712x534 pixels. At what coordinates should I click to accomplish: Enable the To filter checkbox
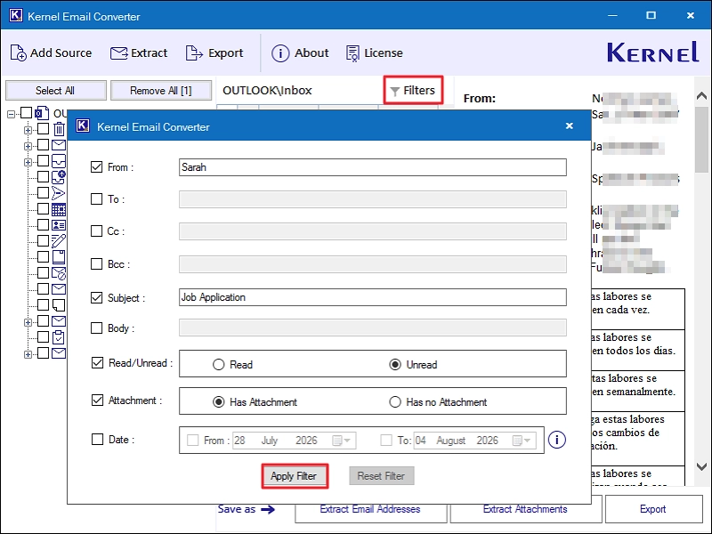pyautogui.click(x=96, y=198)
